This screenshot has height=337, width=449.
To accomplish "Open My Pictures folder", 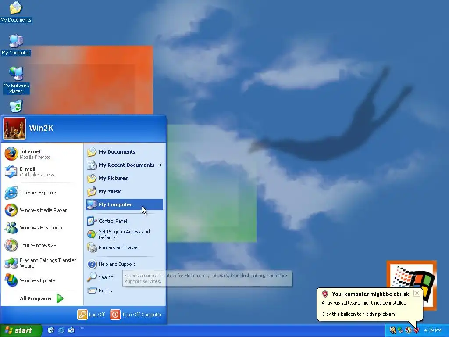I will (125, 178).
